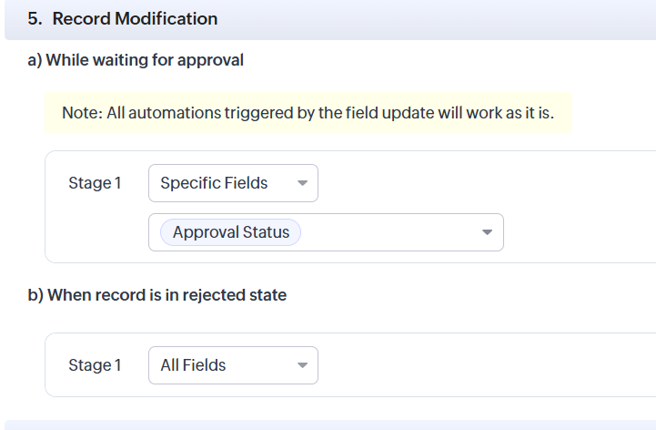
Task: Click the section number 5 in header
Action: point(33,19)
